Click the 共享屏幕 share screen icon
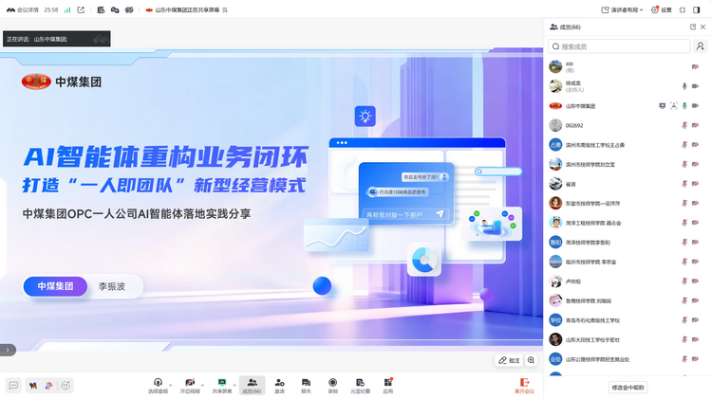 point(221,386)
